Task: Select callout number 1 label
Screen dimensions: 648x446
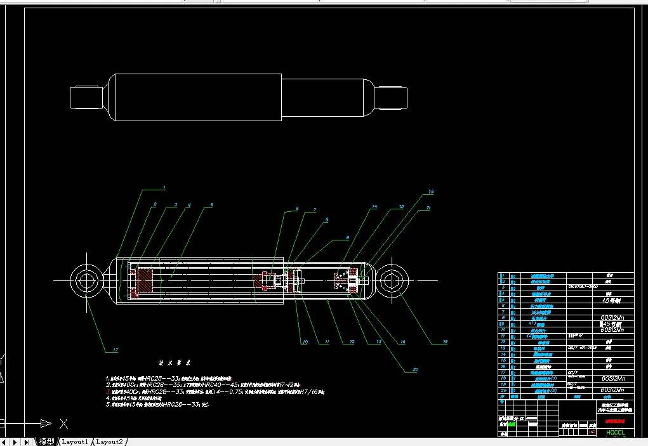Action: 164,188
